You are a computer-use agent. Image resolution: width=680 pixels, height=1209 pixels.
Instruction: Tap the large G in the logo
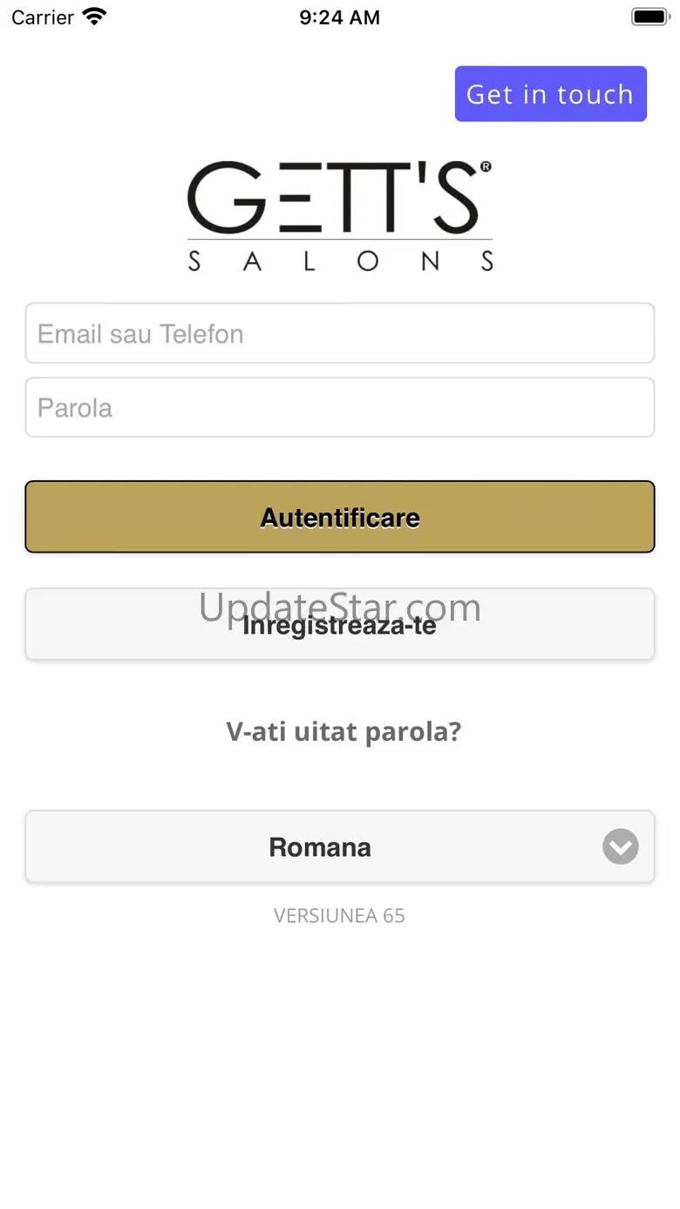click(227, 199)
